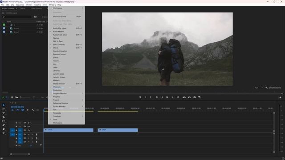Image resolution: width=285 pixels, height=160 pixels.
Task: Select the Type tool
Action: pos(4,133)
